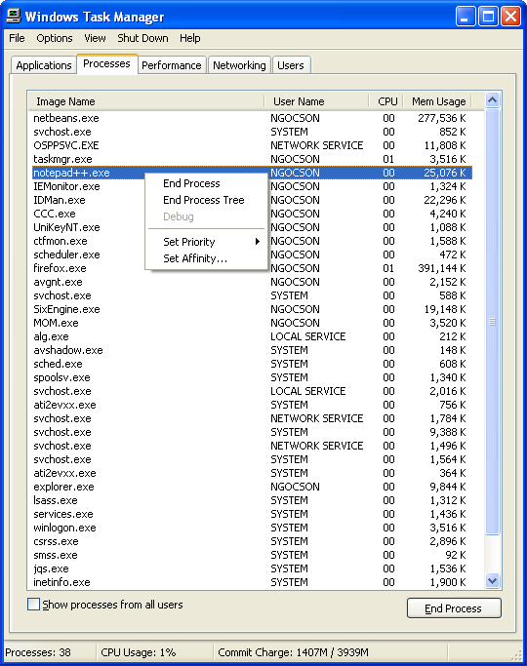
Task: Sort by Mem Usage column header
Action: (438, 101)
